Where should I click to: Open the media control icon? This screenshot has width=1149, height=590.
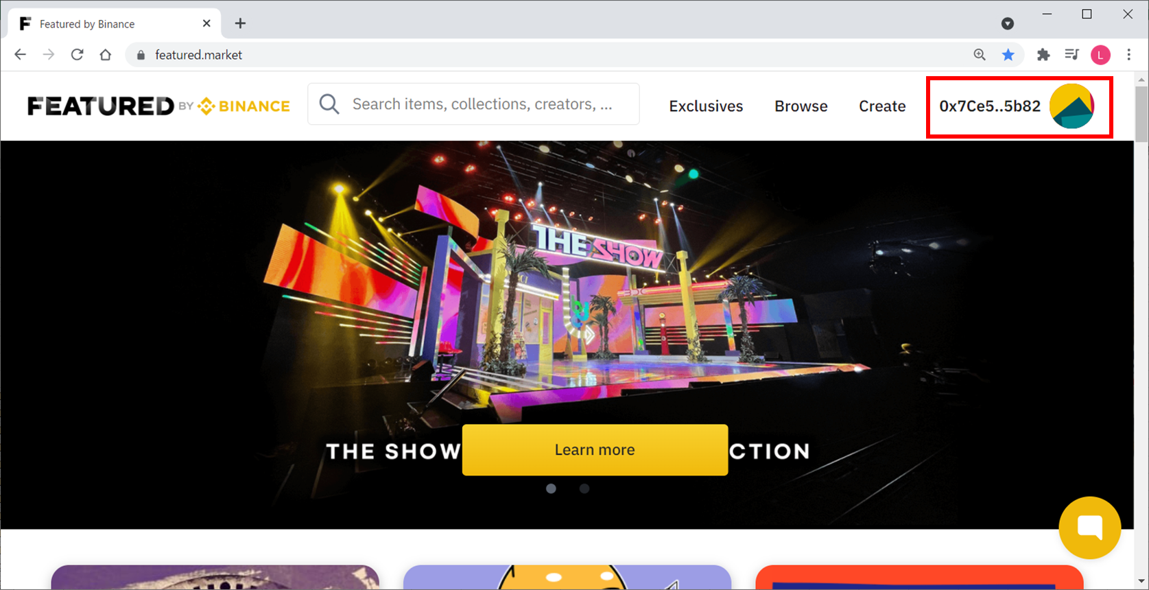1071,55
